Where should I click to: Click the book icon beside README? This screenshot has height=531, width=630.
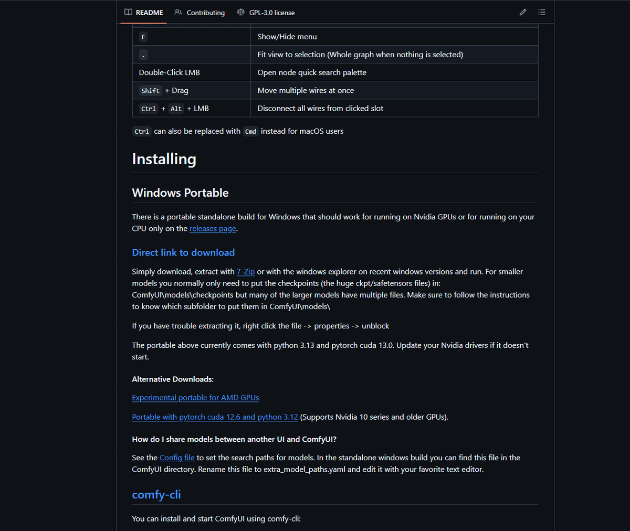pyautogui.click(x=128, y=12)
